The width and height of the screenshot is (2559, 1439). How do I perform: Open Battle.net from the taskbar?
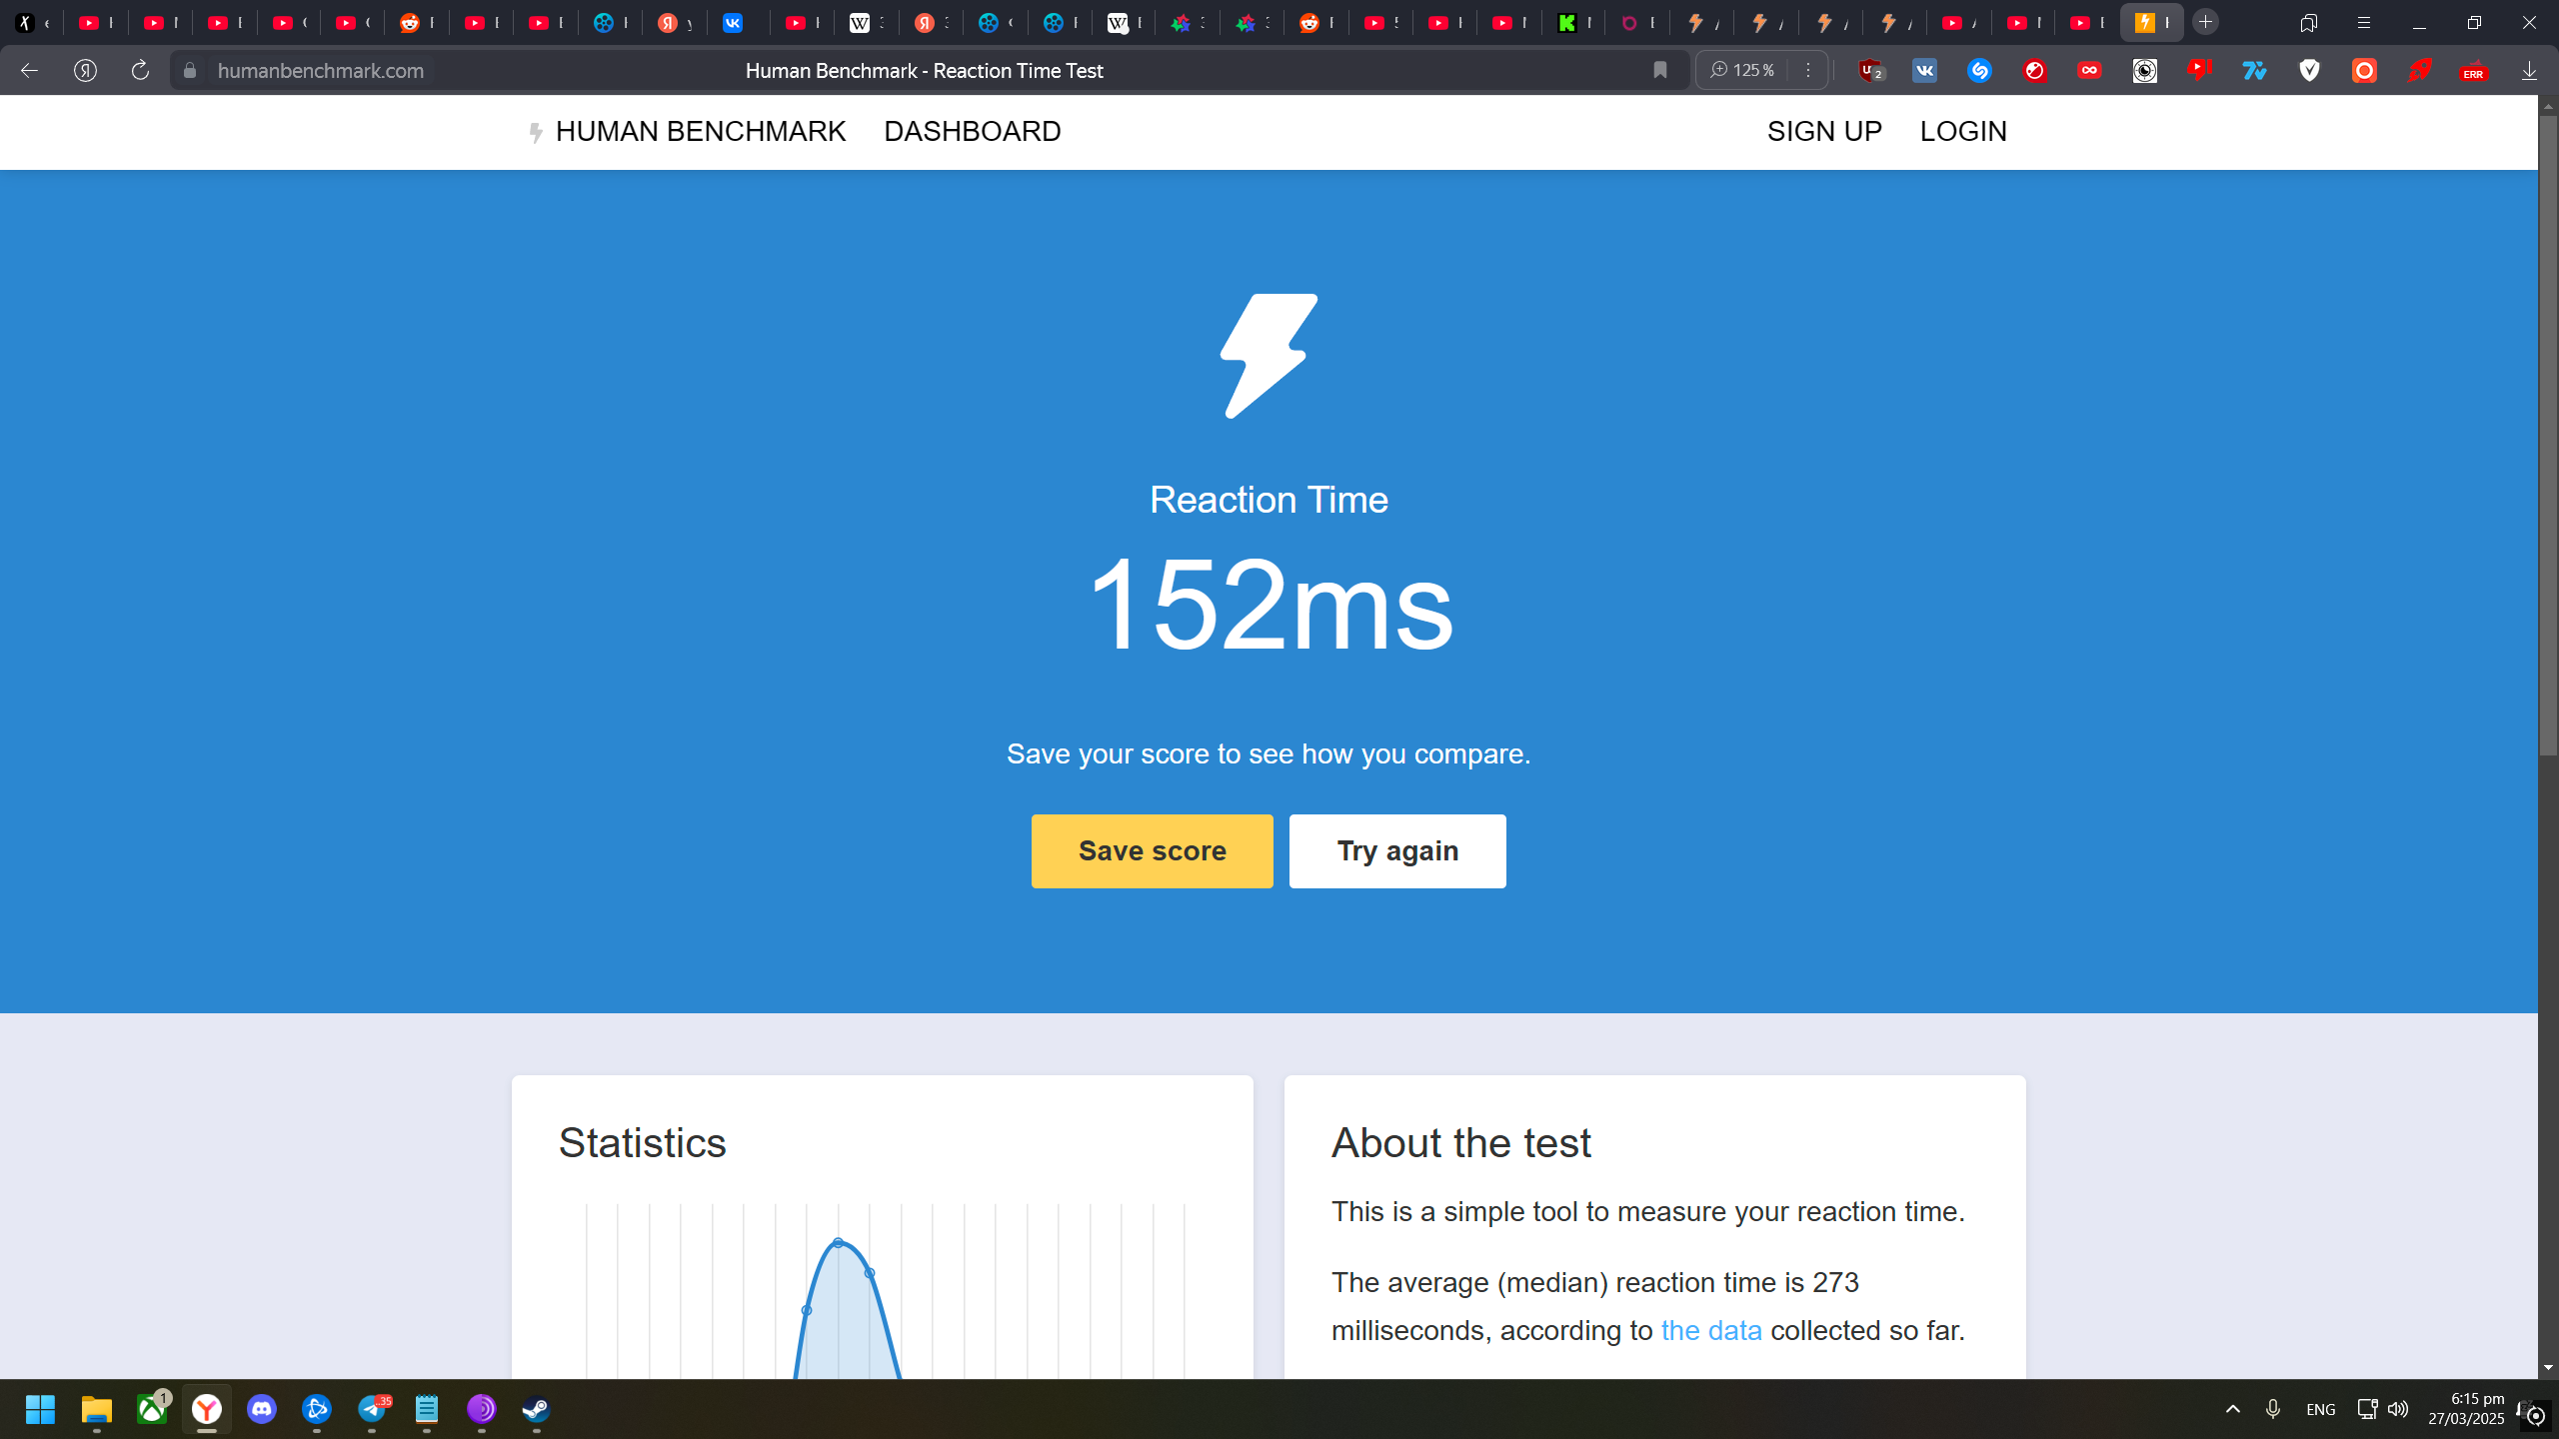pyautogui.click(x=317, y=1409)
